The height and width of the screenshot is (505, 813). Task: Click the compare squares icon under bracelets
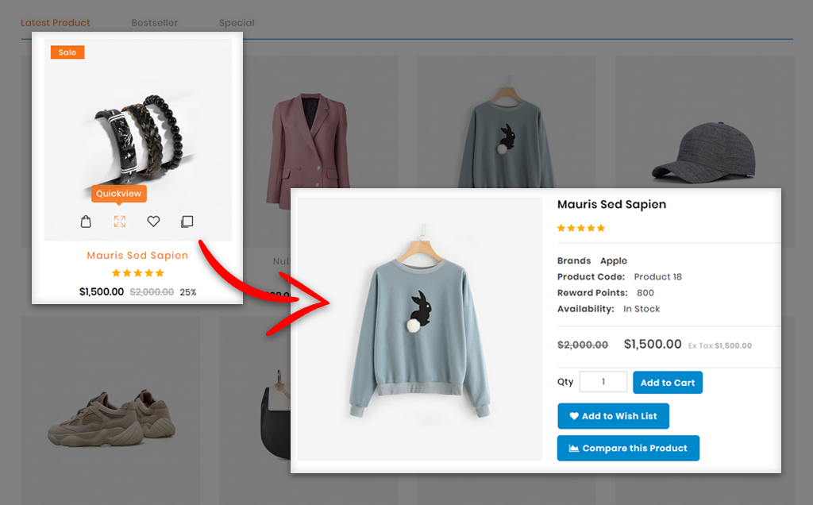tap(187, 222)
